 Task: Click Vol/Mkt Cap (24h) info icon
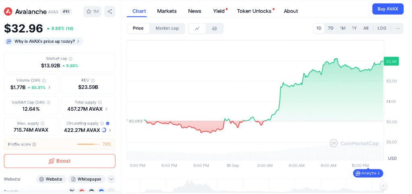48,103
